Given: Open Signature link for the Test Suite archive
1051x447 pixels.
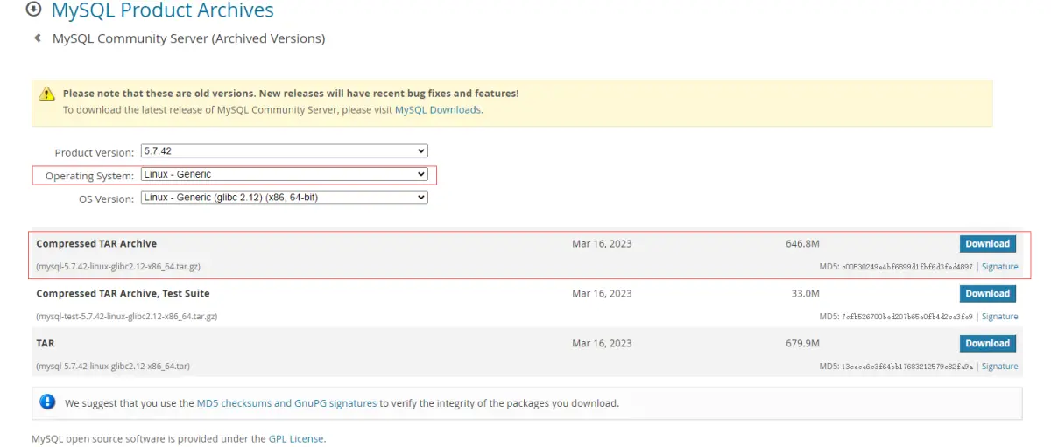Looking at the screenshot, I should pos(999,317).
